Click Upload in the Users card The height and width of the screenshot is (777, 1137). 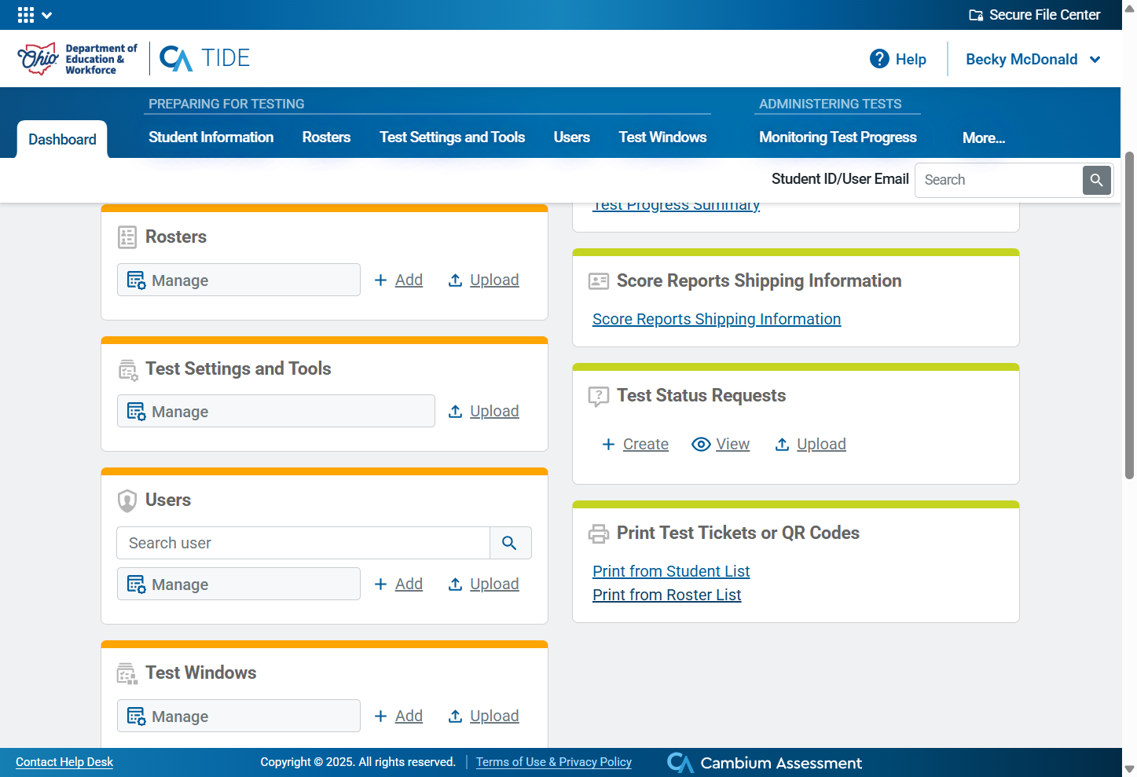(483, 585)
